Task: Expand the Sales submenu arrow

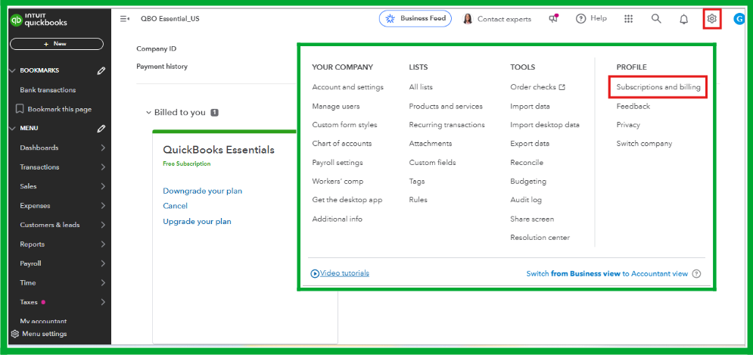Action: pyautogui.click(x=103, y=186)
